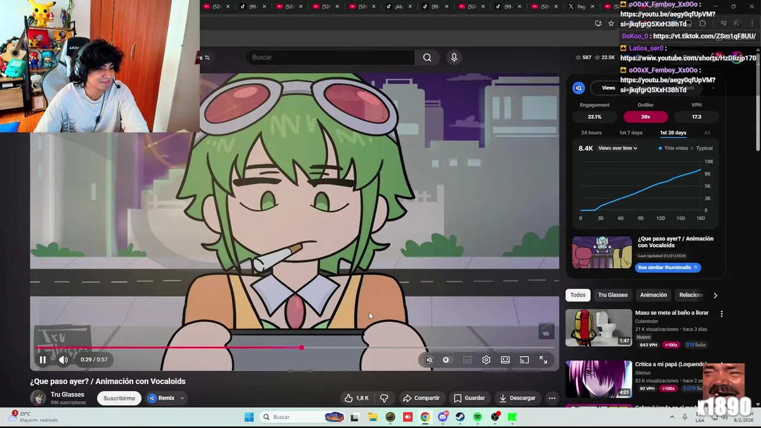This screenshot has height=428, width=761.
Task: Click the Suscribirme button
Action: [120, 398]
